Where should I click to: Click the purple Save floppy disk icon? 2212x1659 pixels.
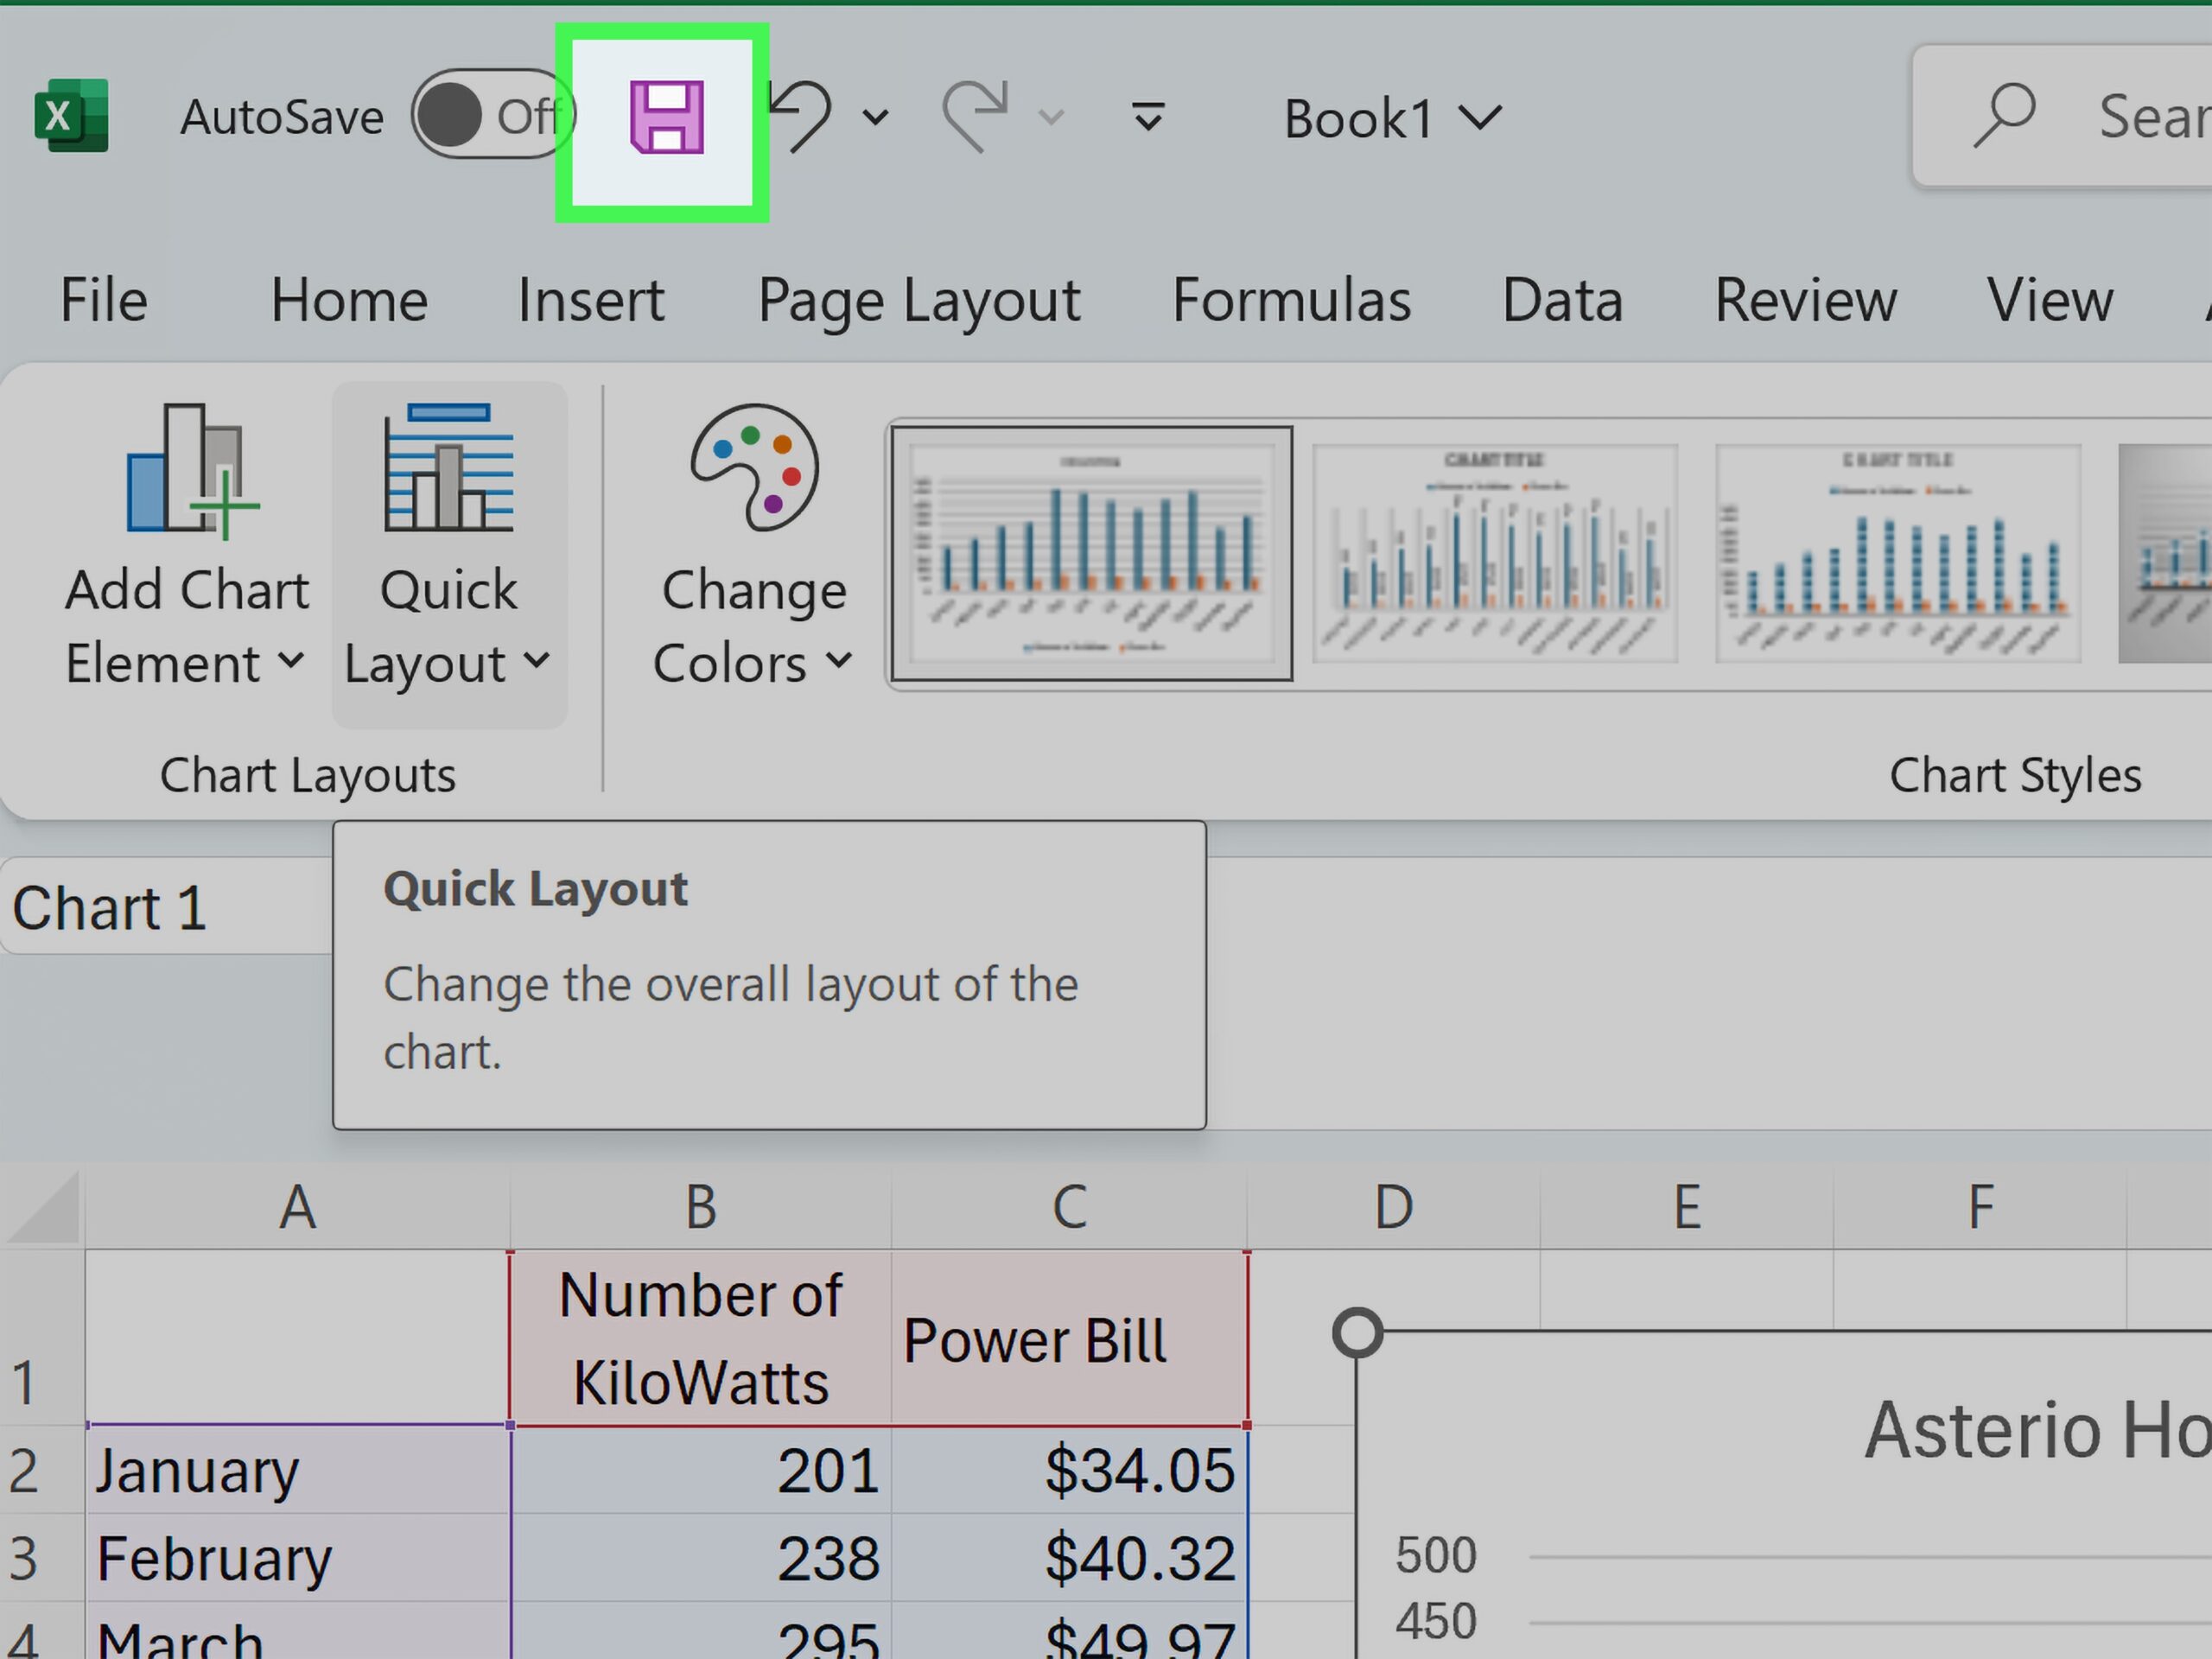[666, 118]
